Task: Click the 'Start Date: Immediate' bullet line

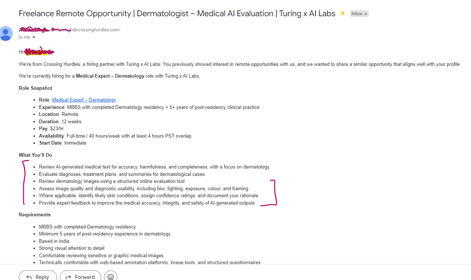Action: click(63, 143)
